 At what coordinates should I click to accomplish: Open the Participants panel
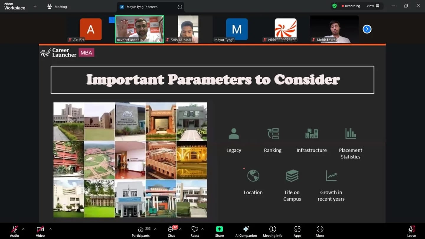140,231
